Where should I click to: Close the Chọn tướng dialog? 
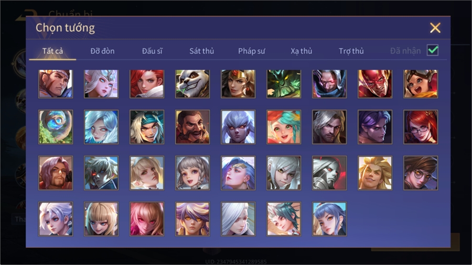[435, 28]
